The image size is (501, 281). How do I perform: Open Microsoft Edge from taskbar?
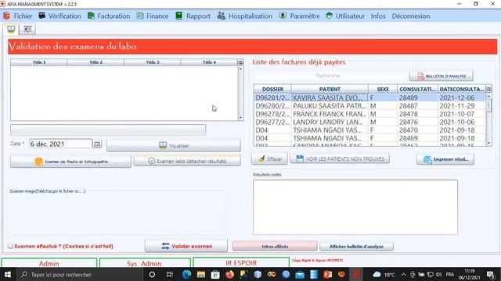point(186,274)
